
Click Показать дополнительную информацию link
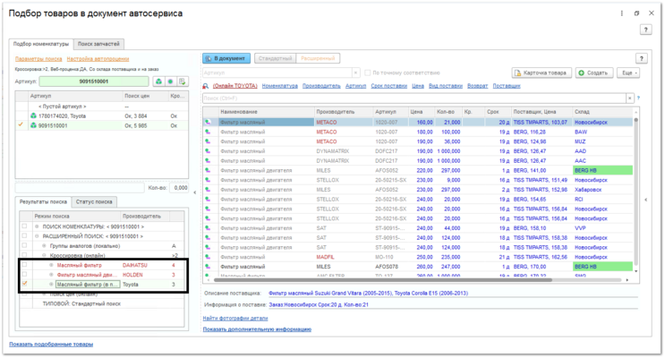[x=257, y=329]
